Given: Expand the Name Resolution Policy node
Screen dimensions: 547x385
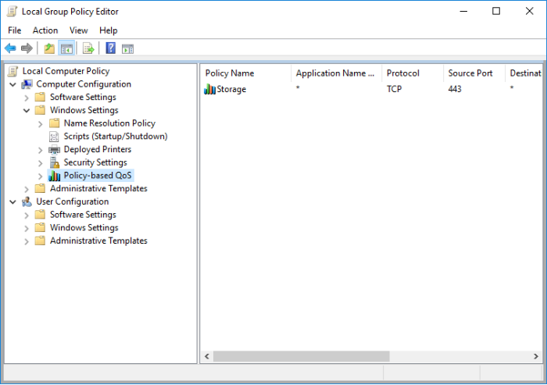Looking at the screenshot, I should (x=41, y=123).
